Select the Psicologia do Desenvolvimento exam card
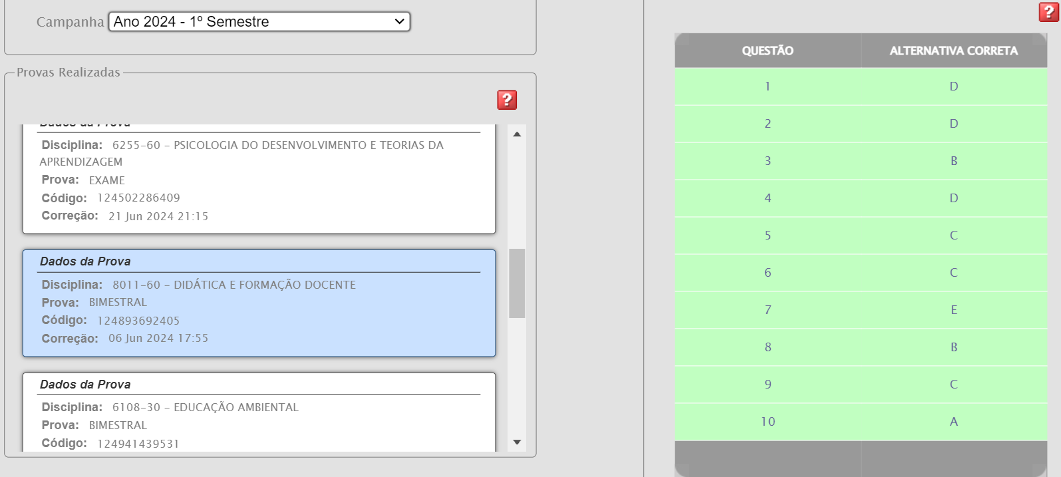Image resolution: width=1061 pixels, height=477 pixels. point(259,180)
